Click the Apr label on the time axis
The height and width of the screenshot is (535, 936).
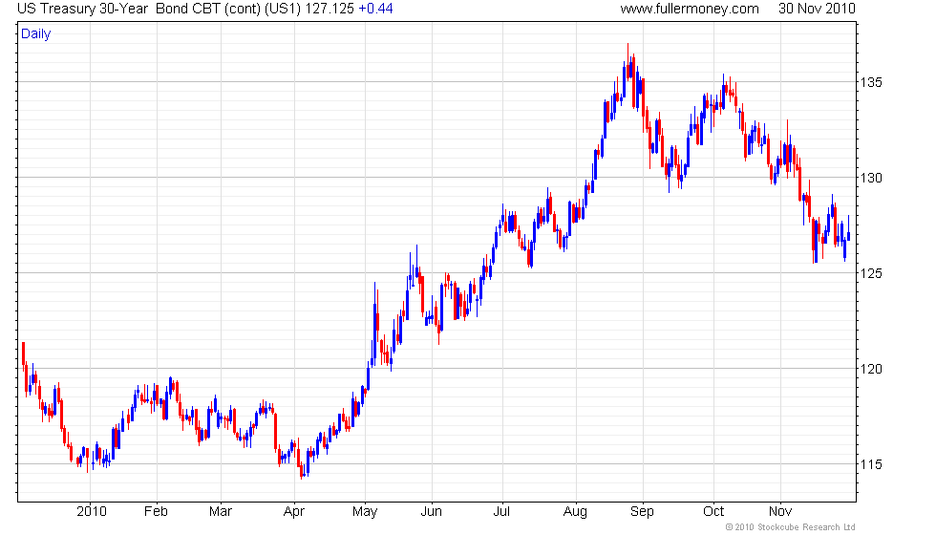point(294,512)
